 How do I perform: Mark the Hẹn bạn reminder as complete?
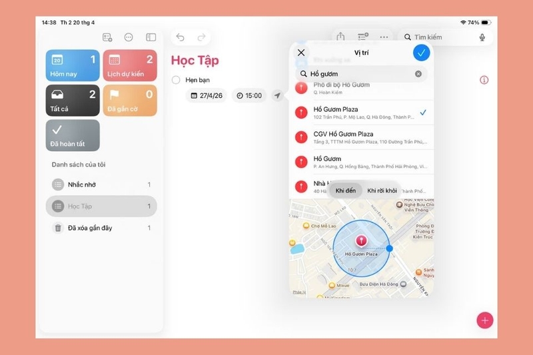click(176, 80)
